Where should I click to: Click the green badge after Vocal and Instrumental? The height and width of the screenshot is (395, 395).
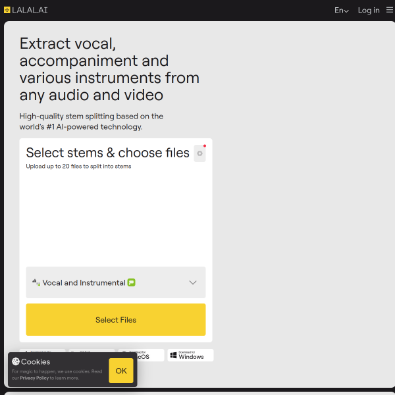(132, 282)
